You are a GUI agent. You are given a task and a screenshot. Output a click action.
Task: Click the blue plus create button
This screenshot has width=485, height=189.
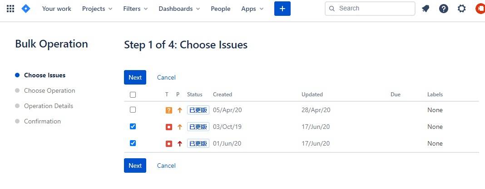(282, 9)
